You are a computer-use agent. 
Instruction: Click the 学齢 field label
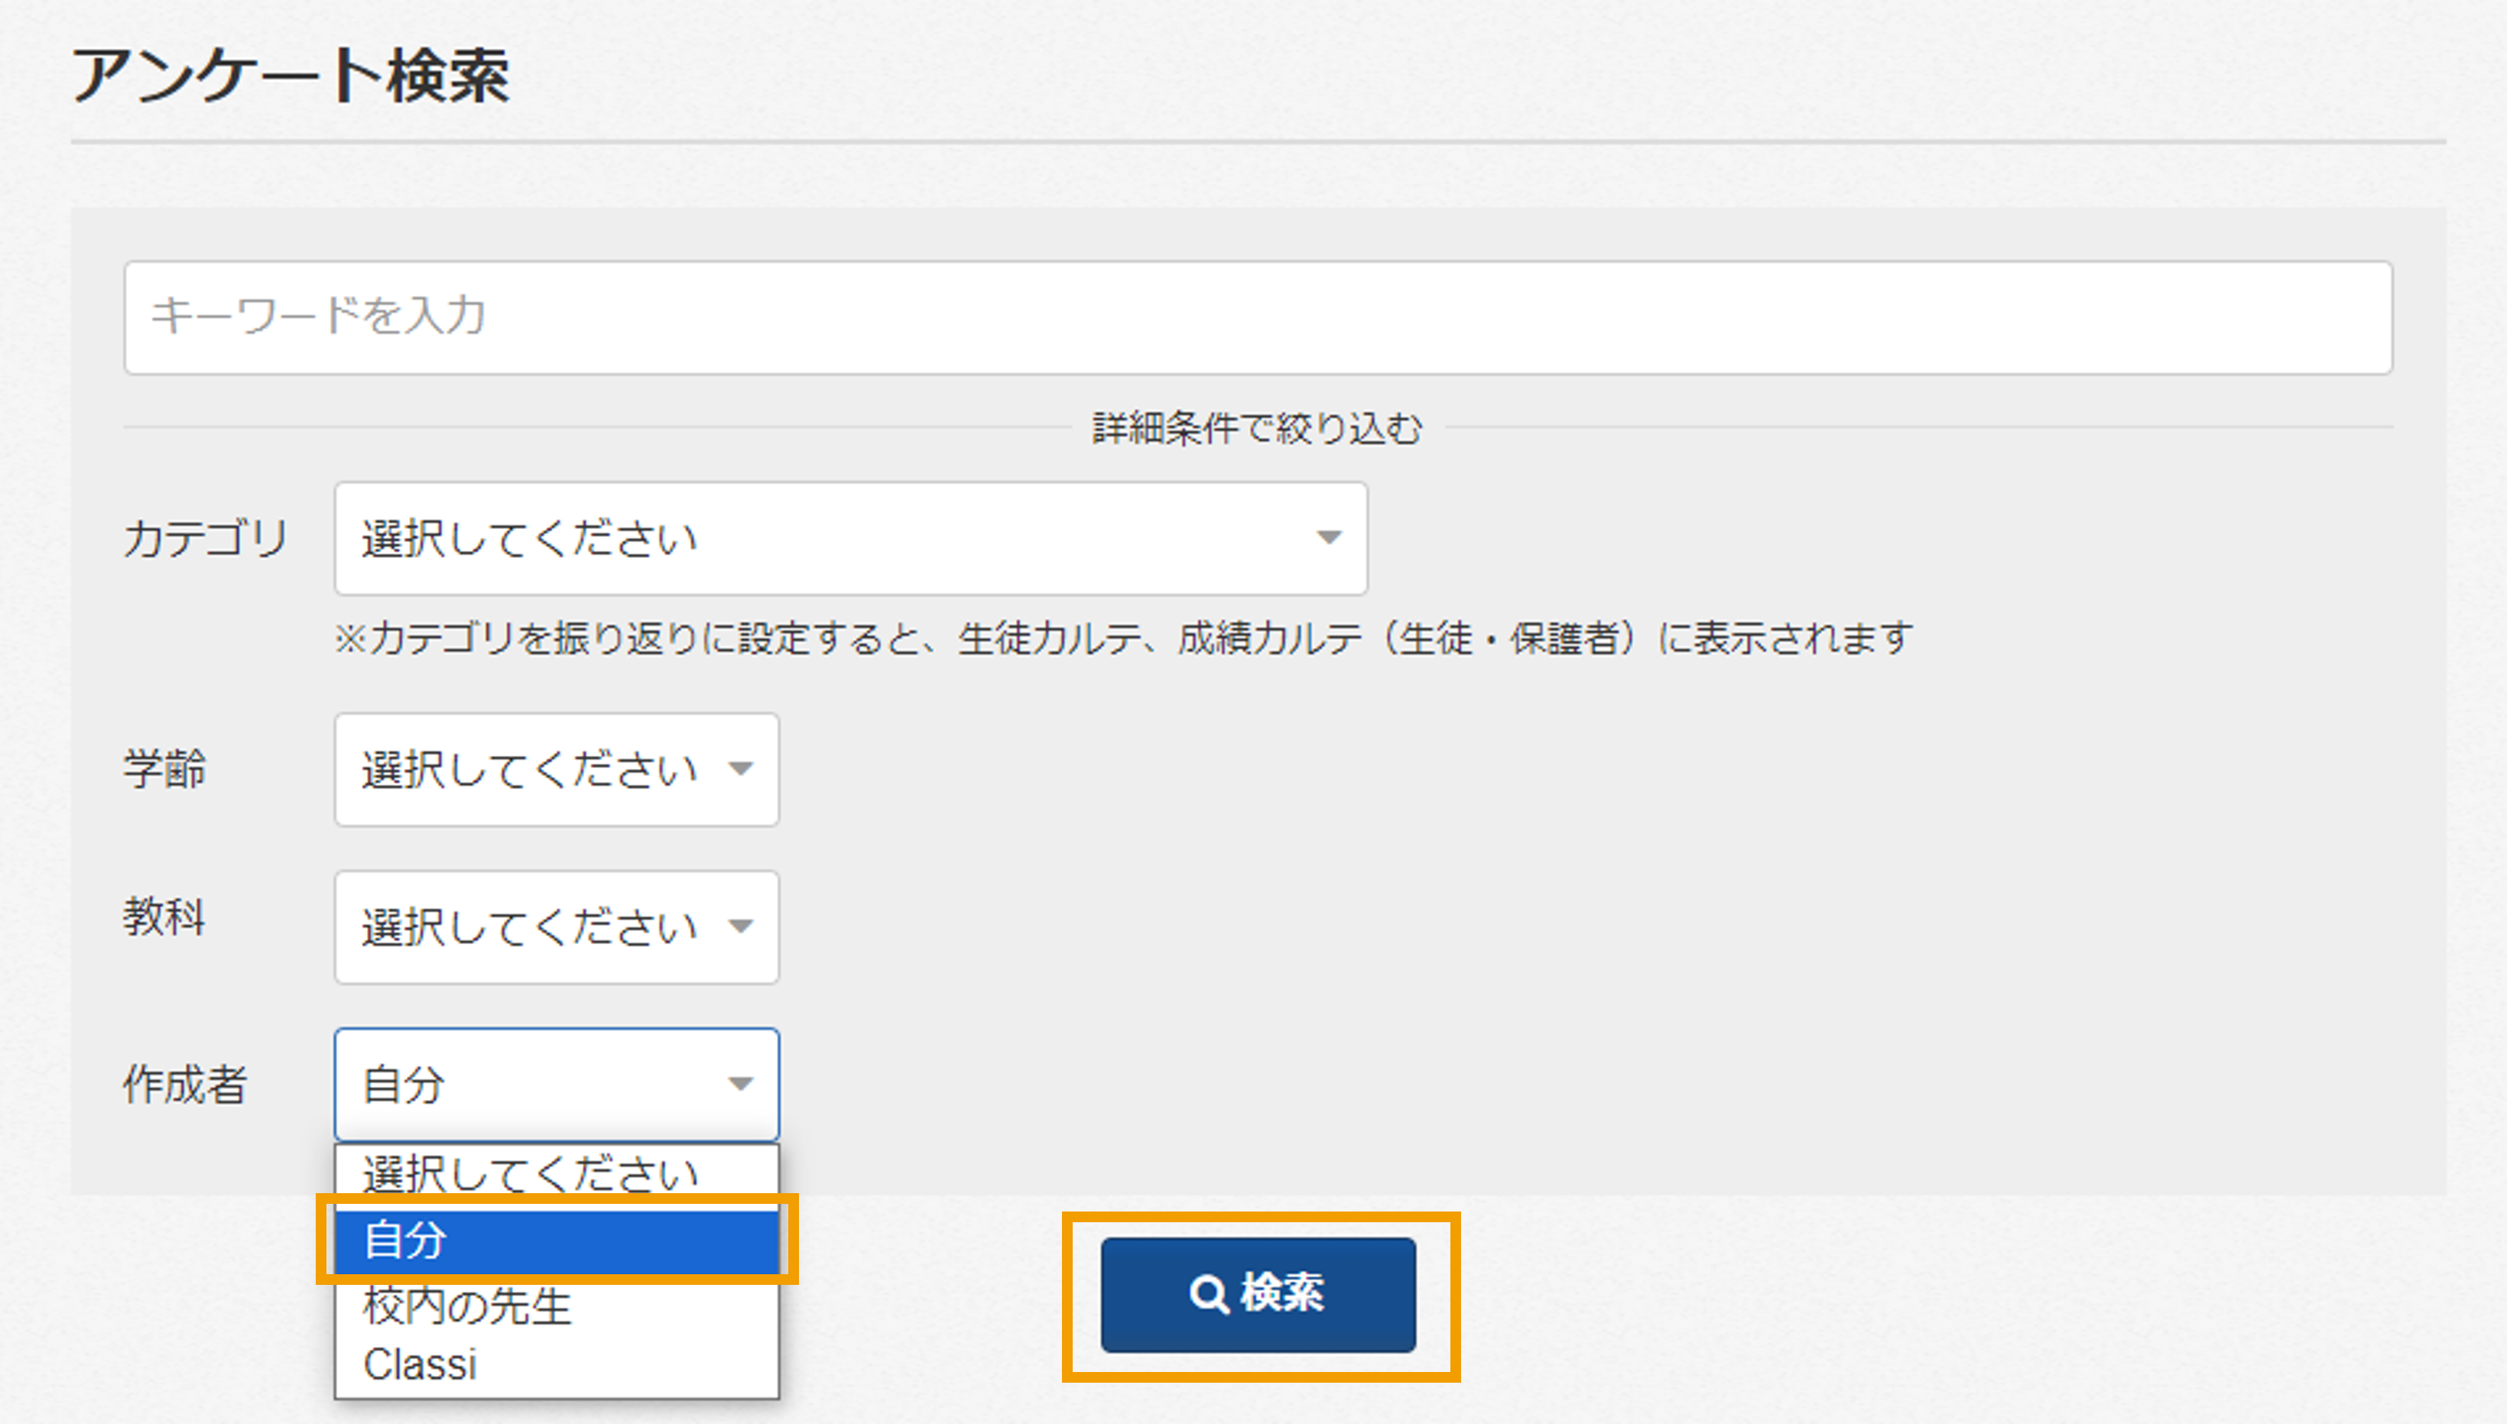pos(164,770)
